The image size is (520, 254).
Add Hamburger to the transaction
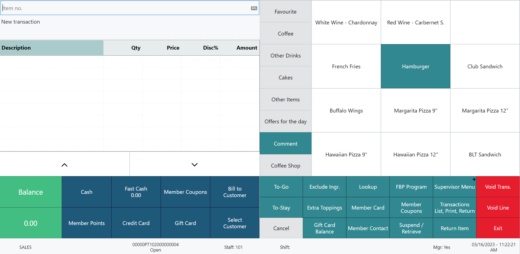[x=415, y=66]
